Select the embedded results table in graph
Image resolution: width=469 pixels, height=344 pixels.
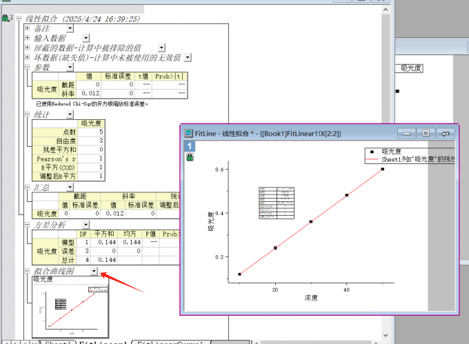(x=277, y=203)
